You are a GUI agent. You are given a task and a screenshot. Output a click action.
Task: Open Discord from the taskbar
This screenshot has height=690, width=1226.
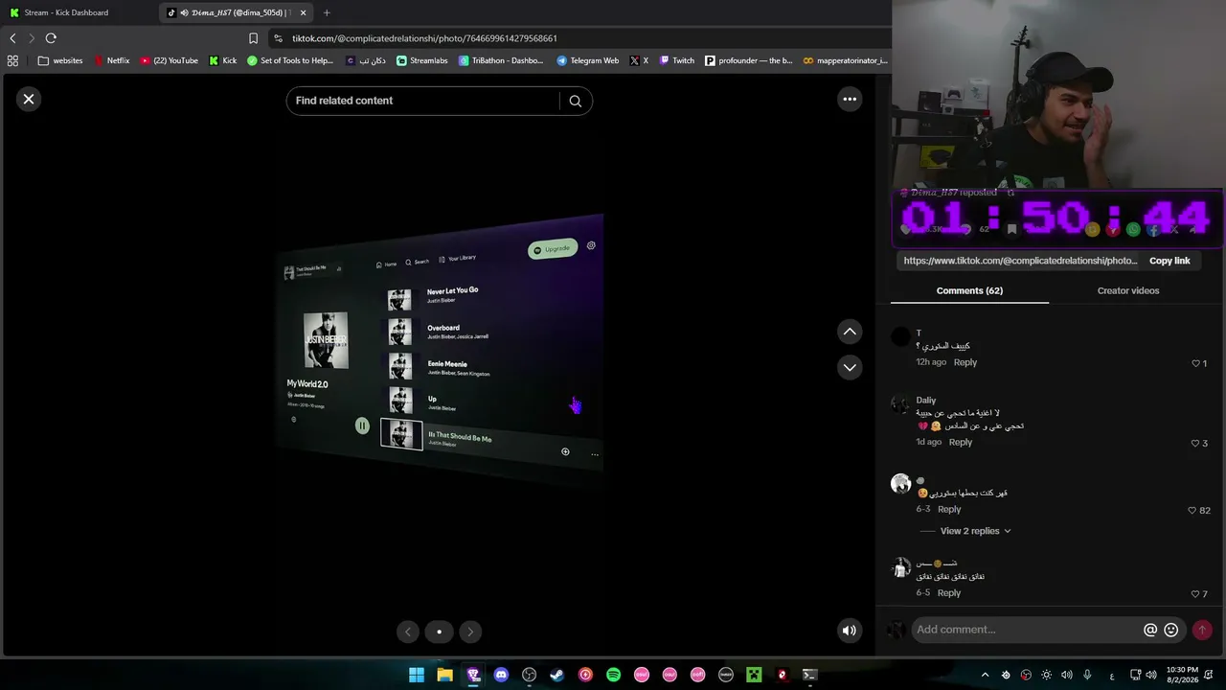501,675
